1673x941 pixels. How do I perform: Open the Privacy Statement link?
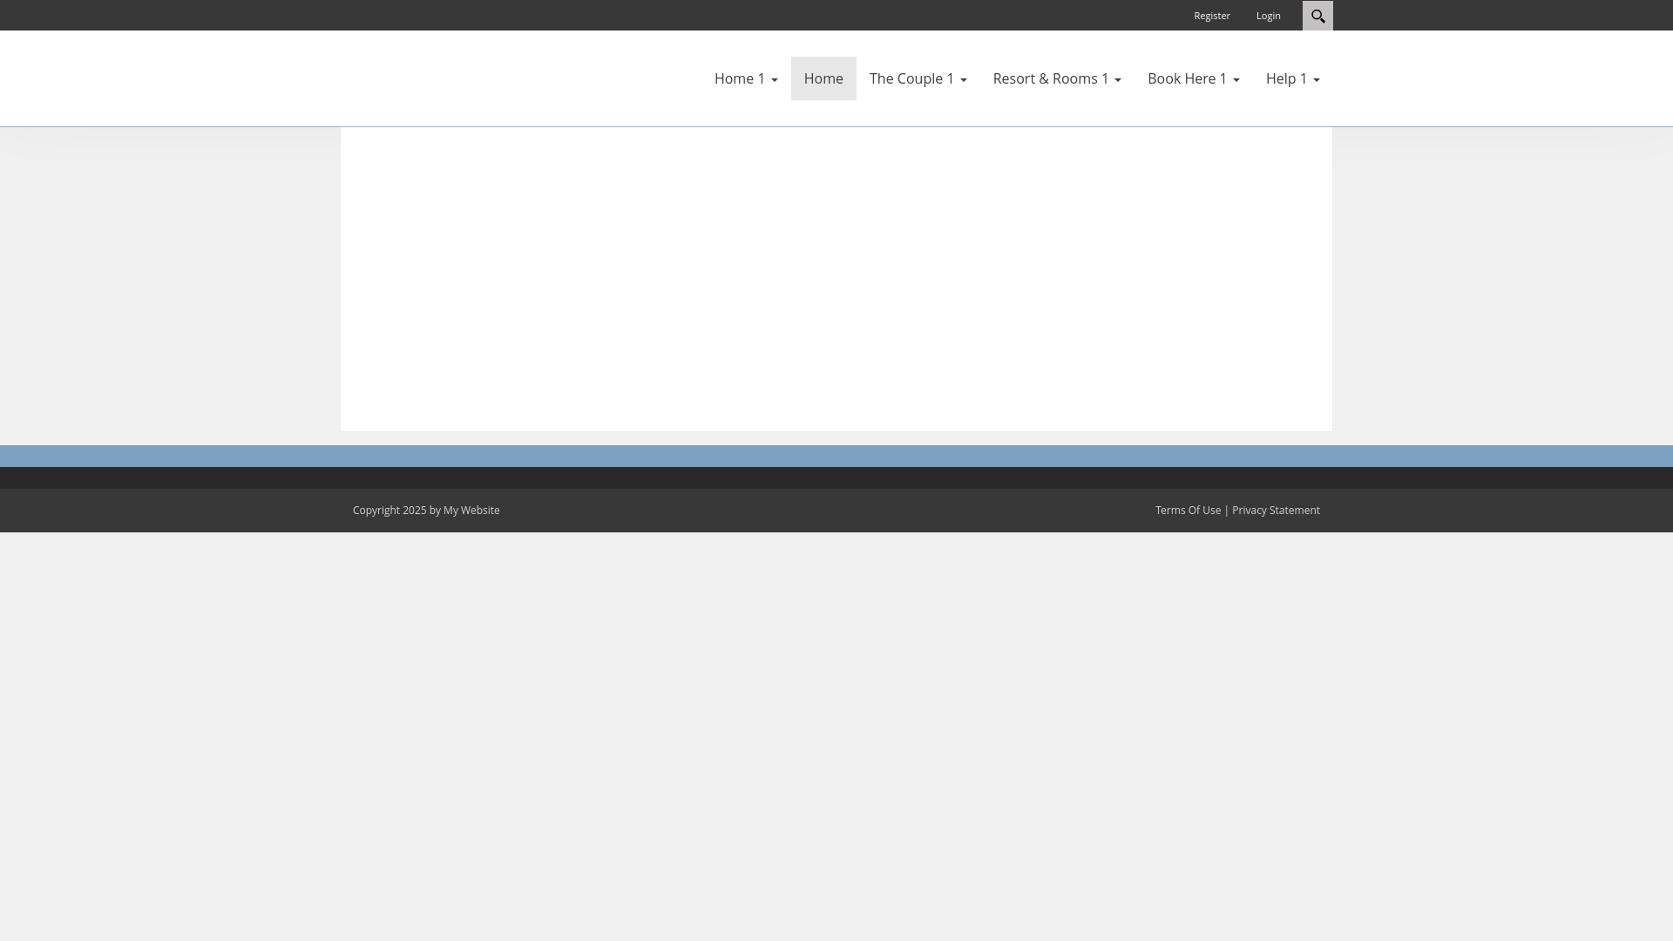1276,511
